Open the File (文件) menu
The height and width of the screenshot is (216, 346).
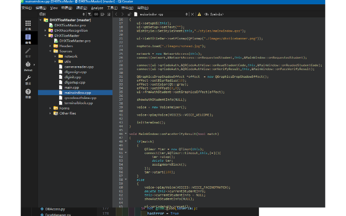click(x=27, y=8)
